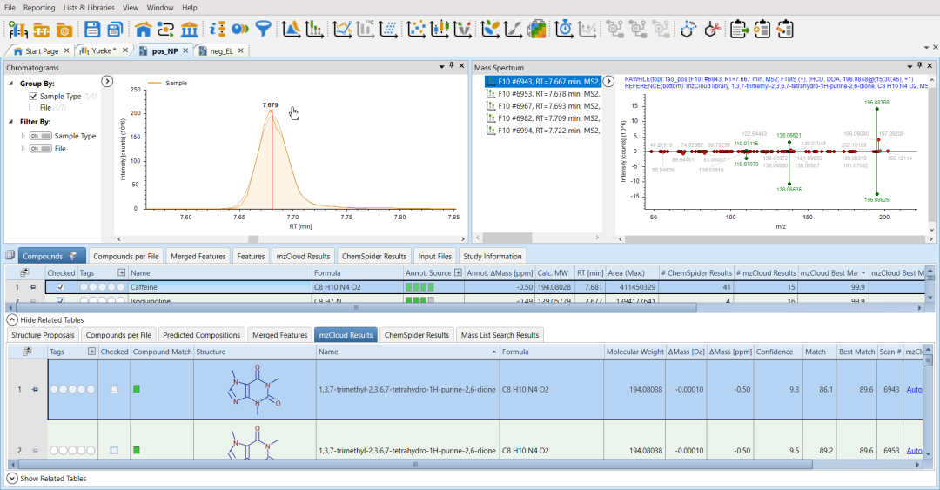940x490 pixels.
Task: Open the Lists & Libraries menu
Action: tap(88, 7)
